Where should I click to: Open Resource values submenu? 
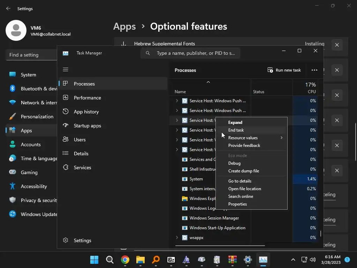[x=251, y=137]
